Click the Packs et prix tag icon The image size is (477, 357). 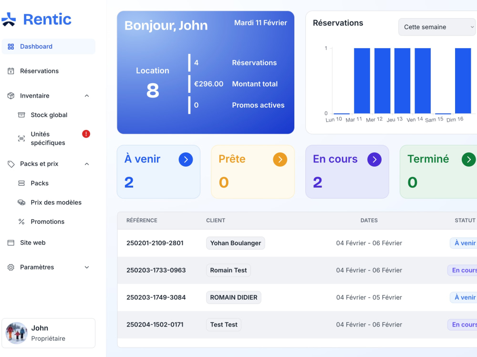[11, 164]
